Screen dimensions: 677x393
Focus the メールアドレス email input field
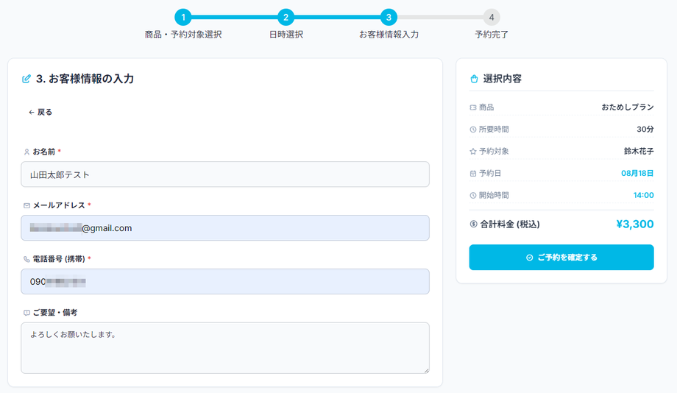pos(225,228)
